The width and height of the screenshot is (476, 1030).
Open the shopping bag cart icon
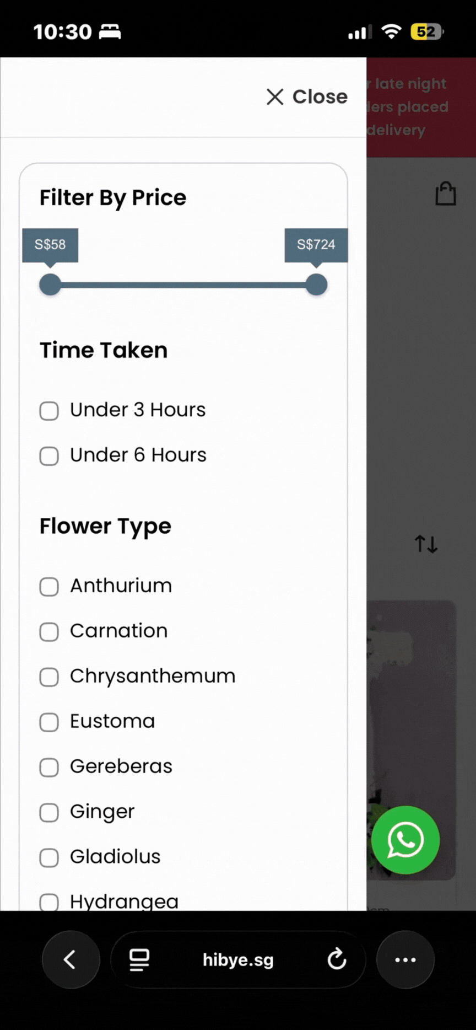tap(446, 194)
